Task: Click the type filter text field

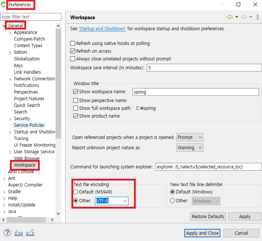Action: pos(31,17)
